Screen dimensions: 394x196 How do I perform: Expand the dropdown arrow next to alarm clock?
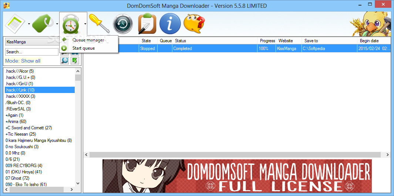pyautogui.click(x=85, y=24)
